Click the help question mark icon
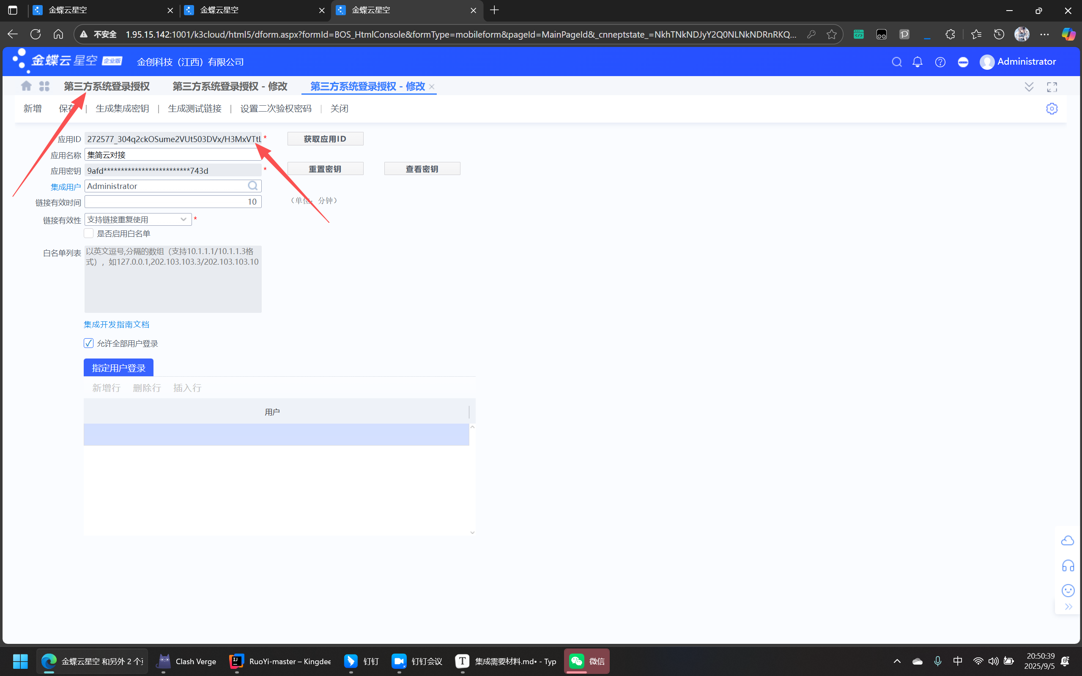The image size is (1082, 676). click(x=940, y=62)
